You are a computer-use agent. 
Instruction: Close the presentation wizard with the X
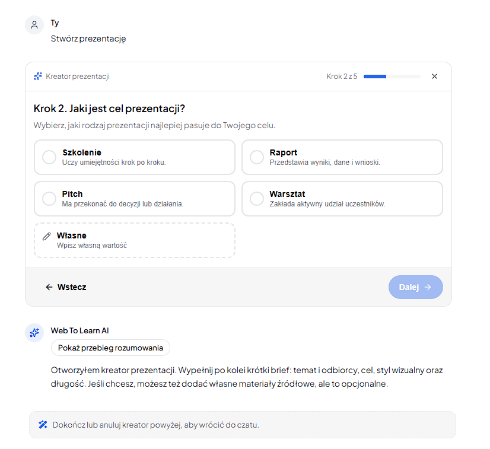(x=434, y=77)
